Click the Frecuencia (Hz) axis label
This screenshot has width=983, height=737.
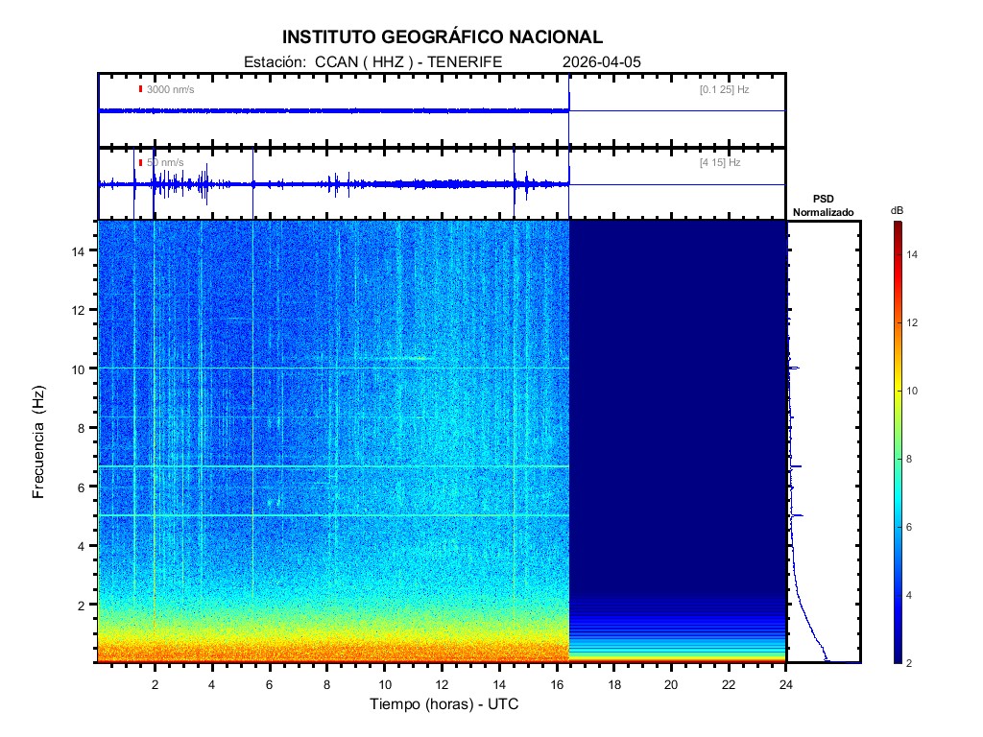39,441
